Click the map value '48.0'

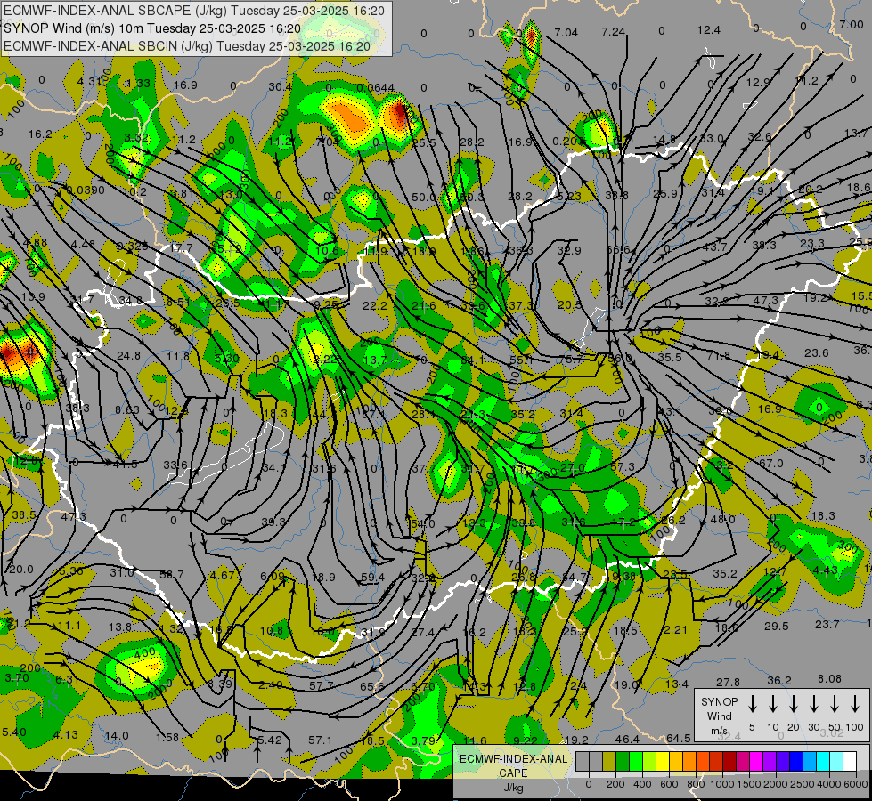[723, 519]
